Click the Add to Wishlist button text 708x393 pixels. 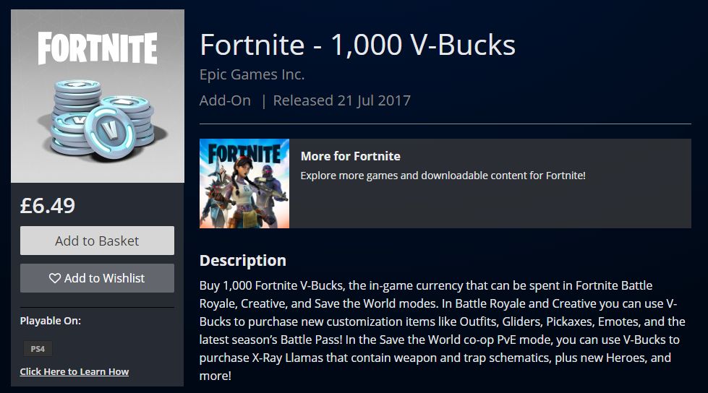point(104,278)
